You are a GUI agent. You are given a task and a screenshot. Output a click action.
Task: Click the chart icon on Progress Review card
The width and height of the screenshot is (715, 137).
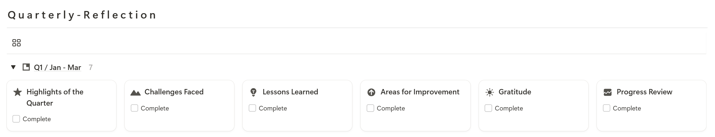(x=608, y=92)
